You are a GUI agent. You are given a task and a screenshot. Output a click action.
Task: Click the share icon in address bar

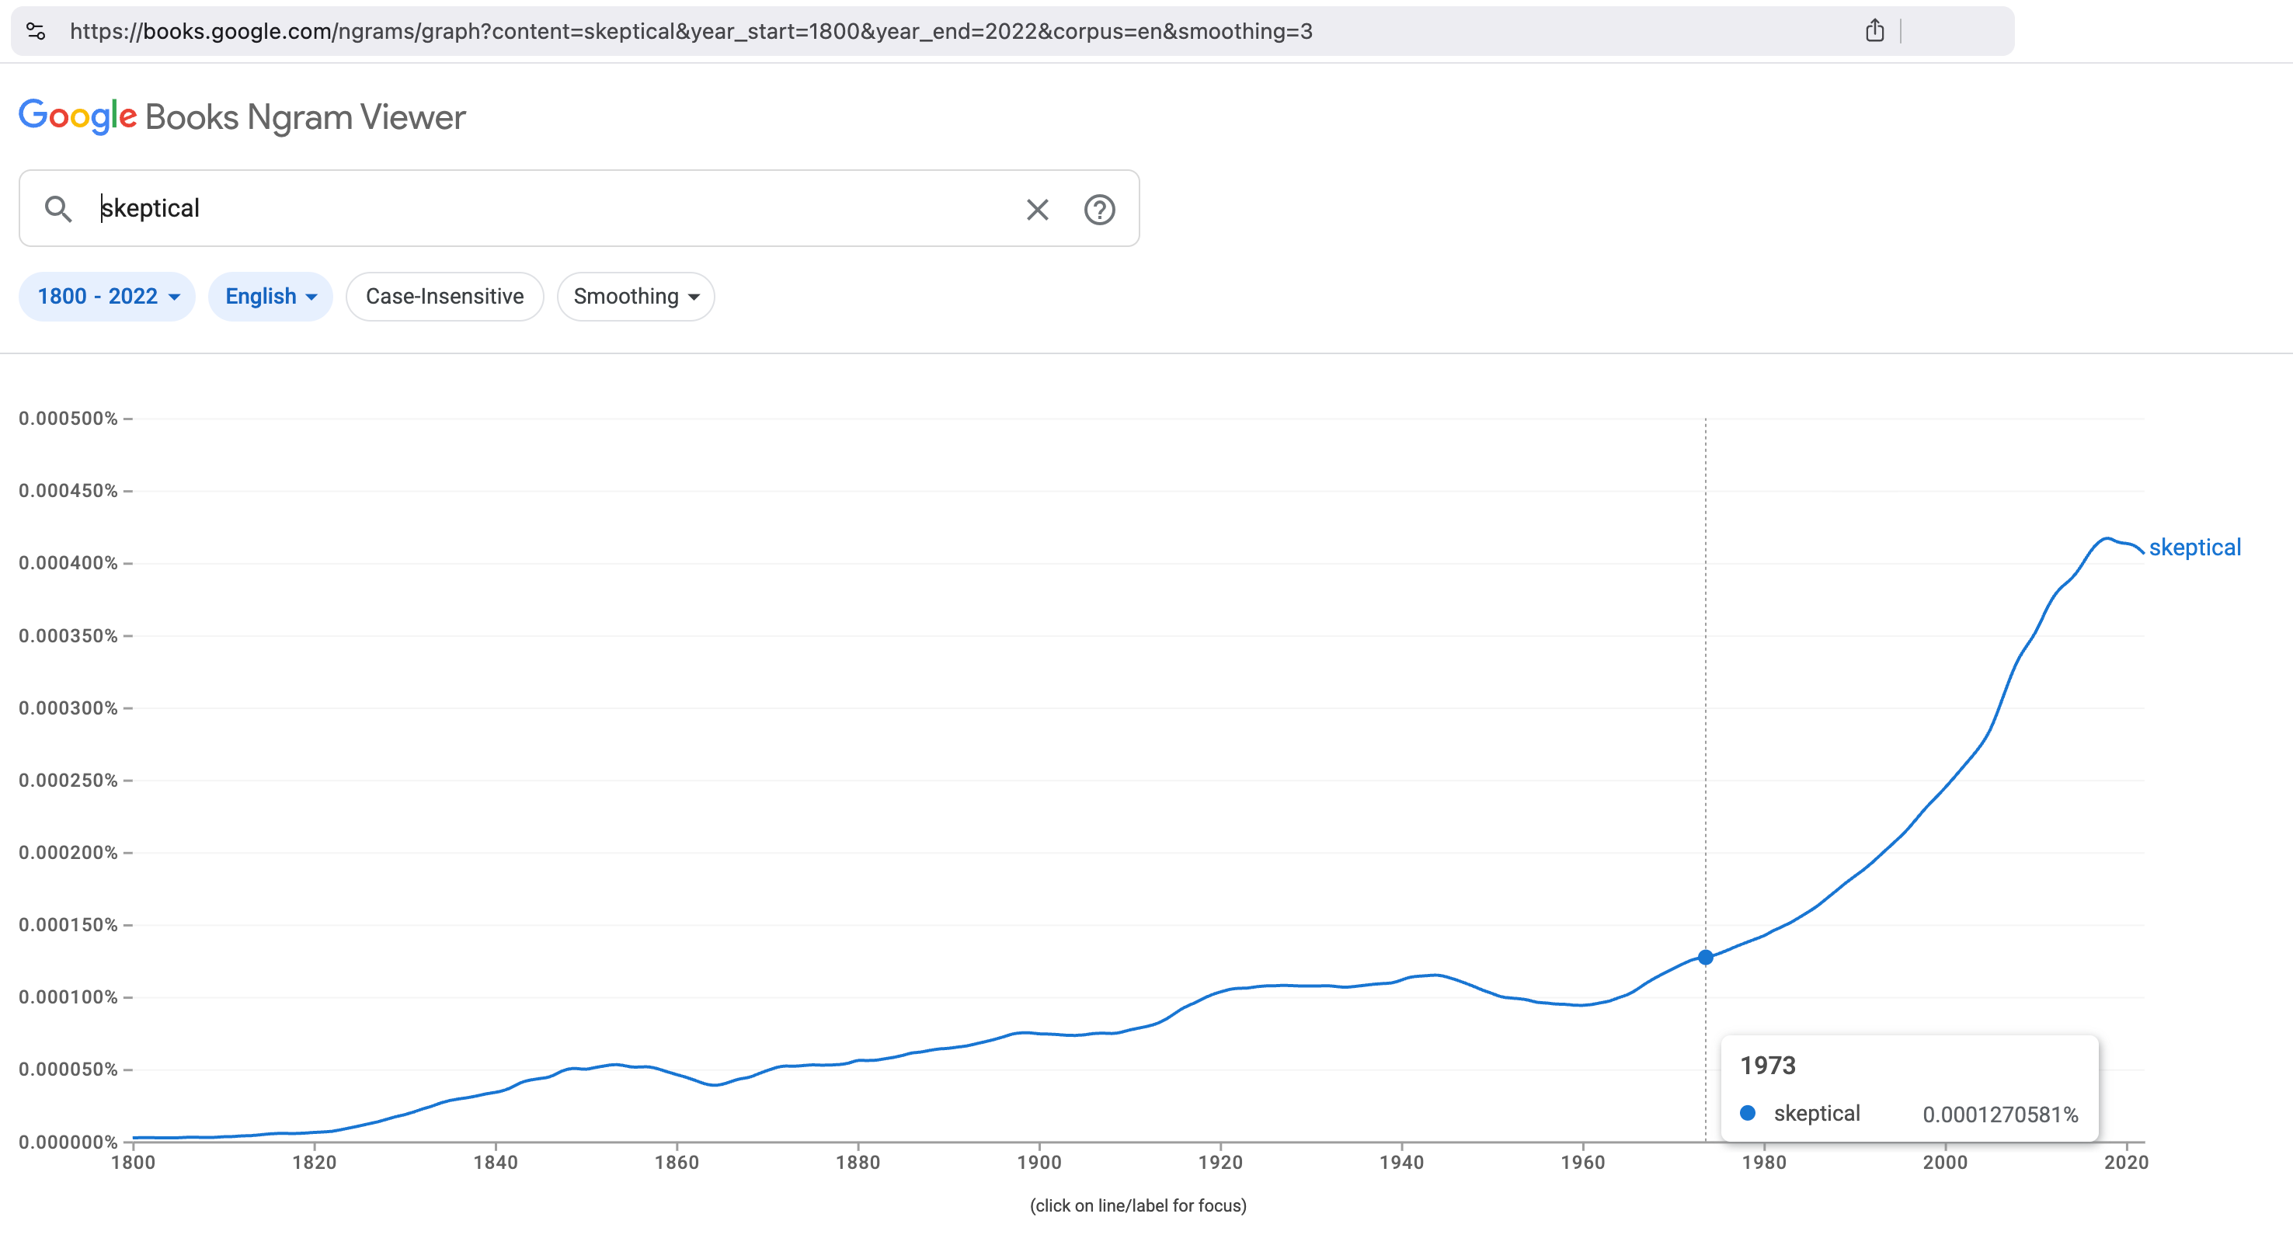(1874, 31)
